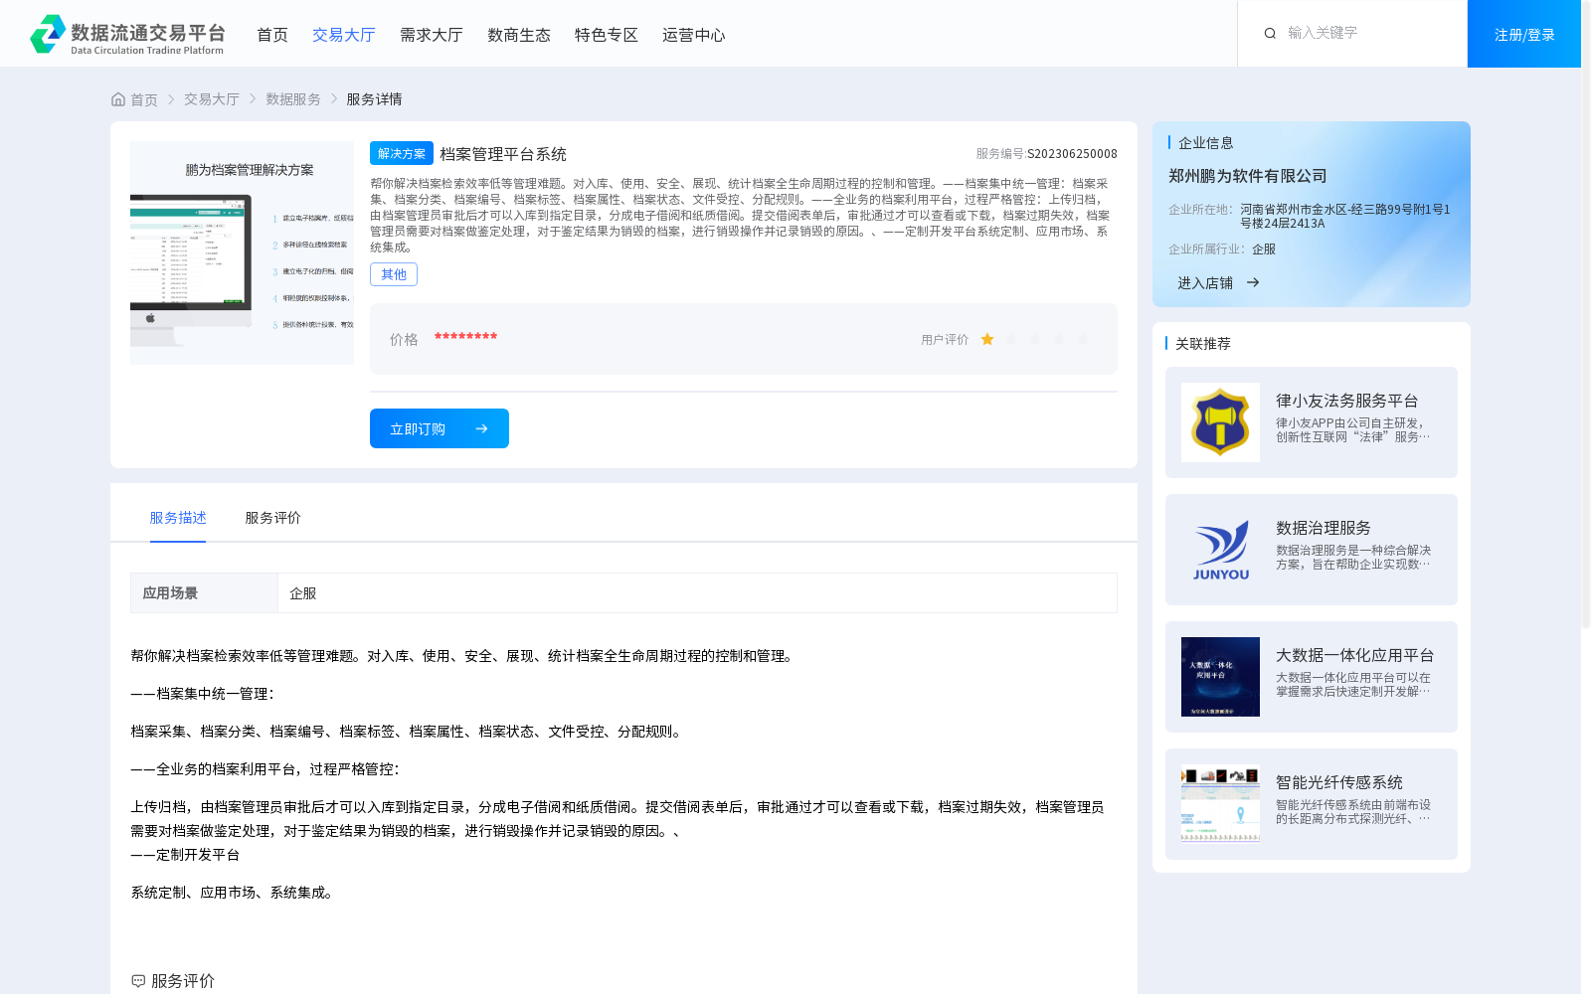Switch to the 服务评价 tab

272,518
